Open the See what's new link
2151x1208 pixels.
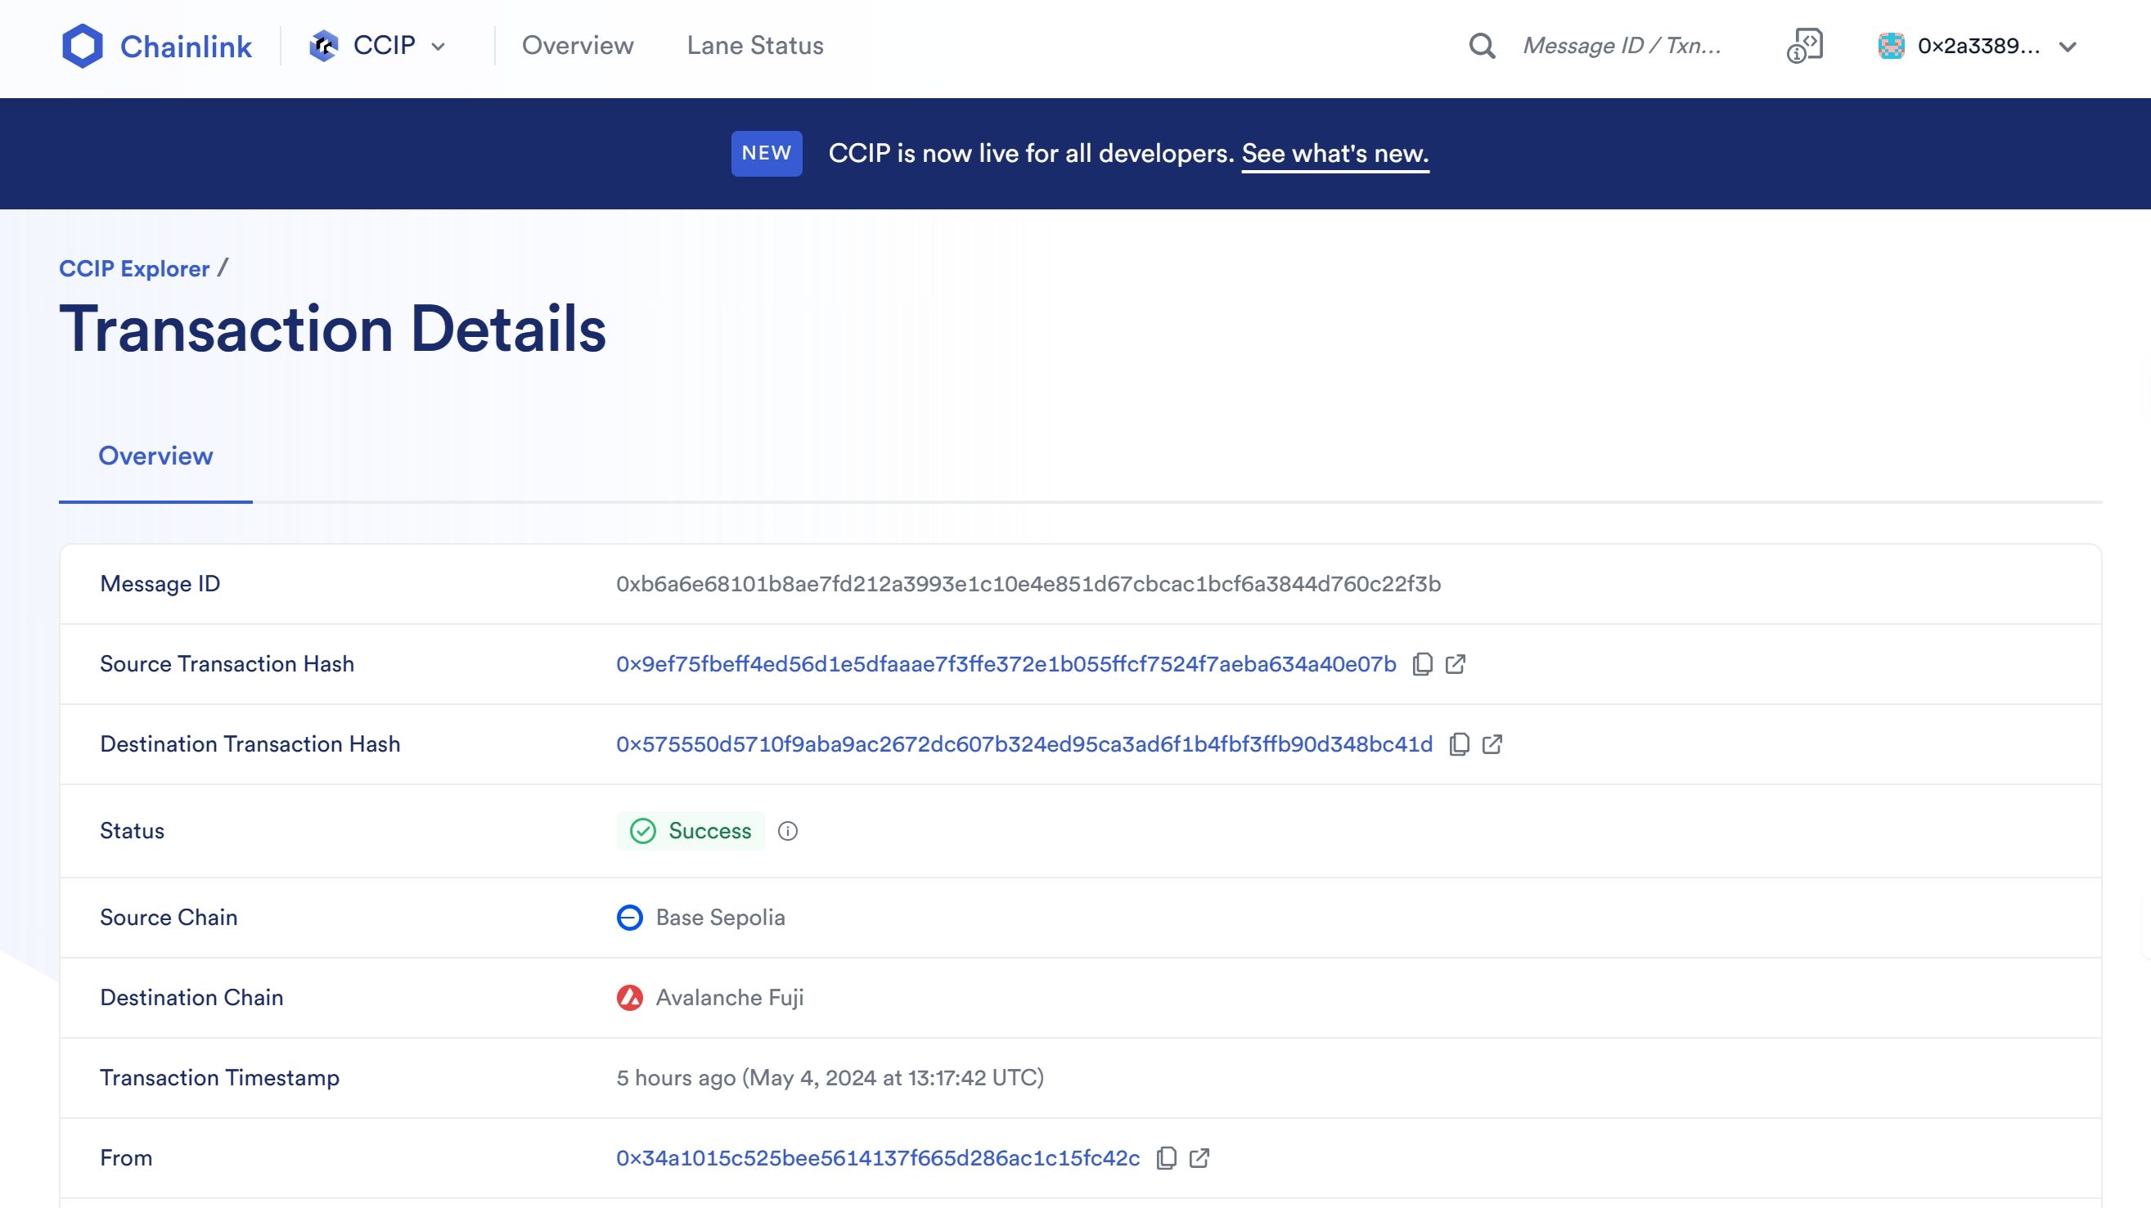(1335, 154)
